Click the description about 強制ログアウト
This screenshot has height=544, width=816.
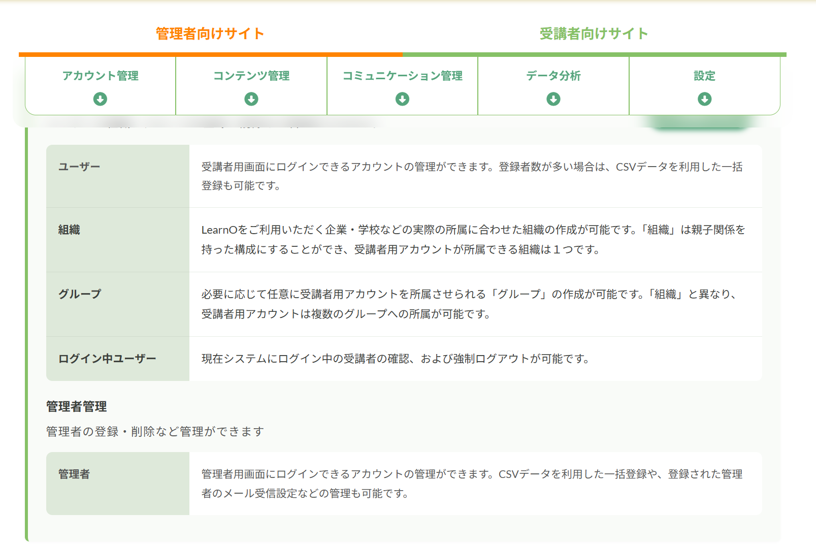[396, 359]
